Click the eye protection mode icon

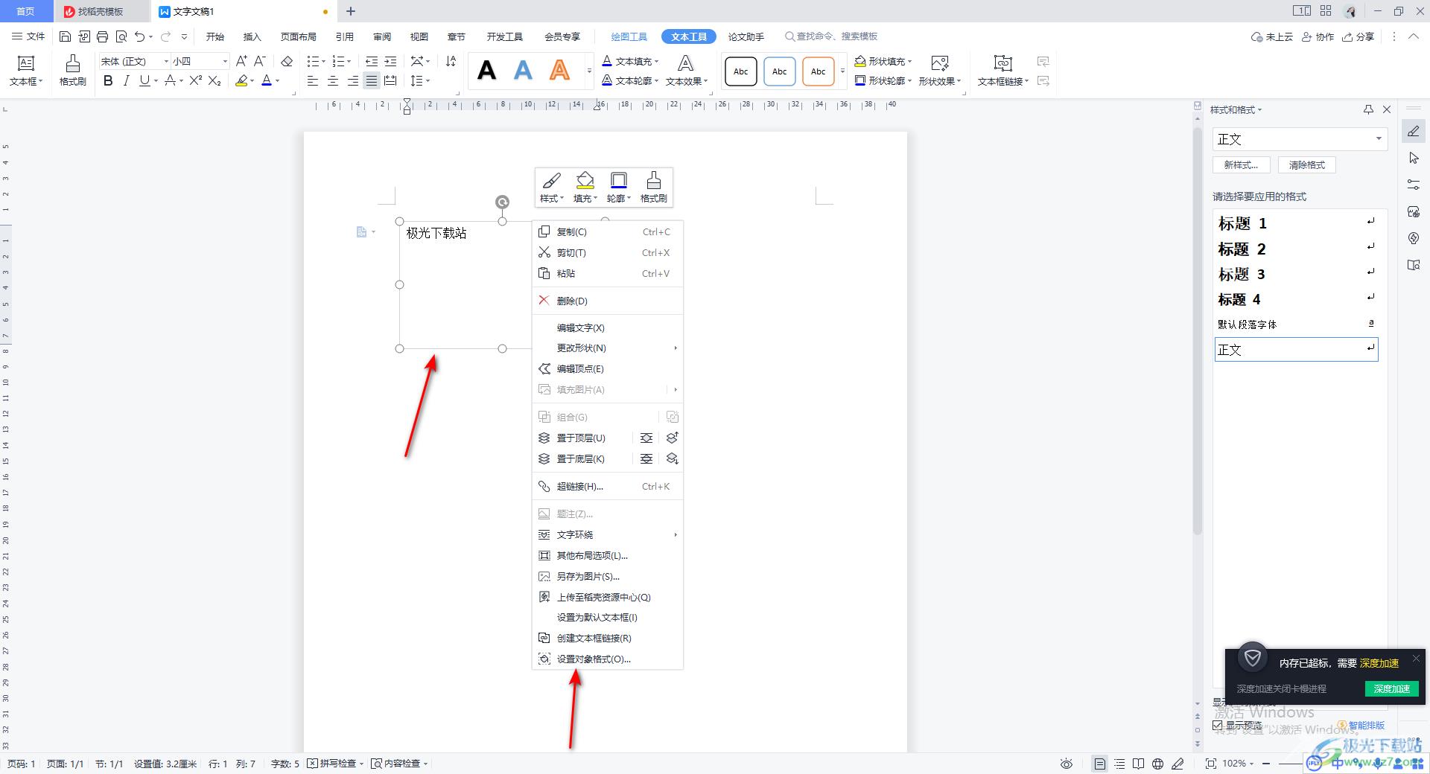1067,764
